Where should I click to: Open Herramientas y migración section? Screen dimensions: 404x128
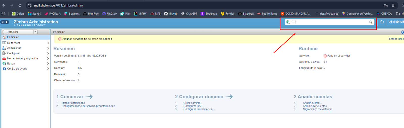click(x=22, y=58)
